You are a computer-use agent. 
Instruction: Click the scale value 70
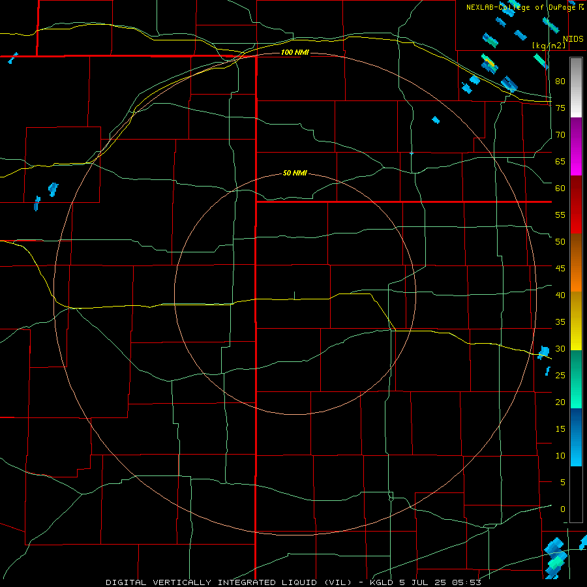[x=560, y=135]
